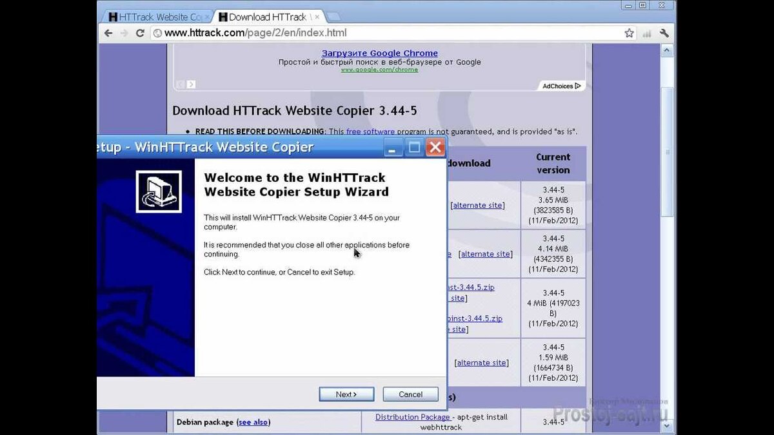The image size is (774, 435).
Task: Switch to the HTTrack Website Copier tab
Action: pos(158,17)
